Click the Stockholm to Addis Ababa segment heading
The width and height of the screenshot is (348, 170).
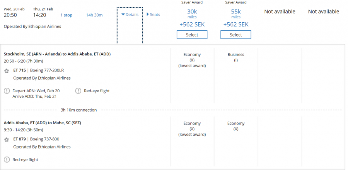coord(57,54)
